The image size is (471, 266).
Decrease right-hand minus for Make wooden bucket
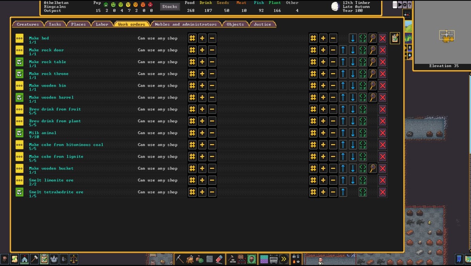333,168
